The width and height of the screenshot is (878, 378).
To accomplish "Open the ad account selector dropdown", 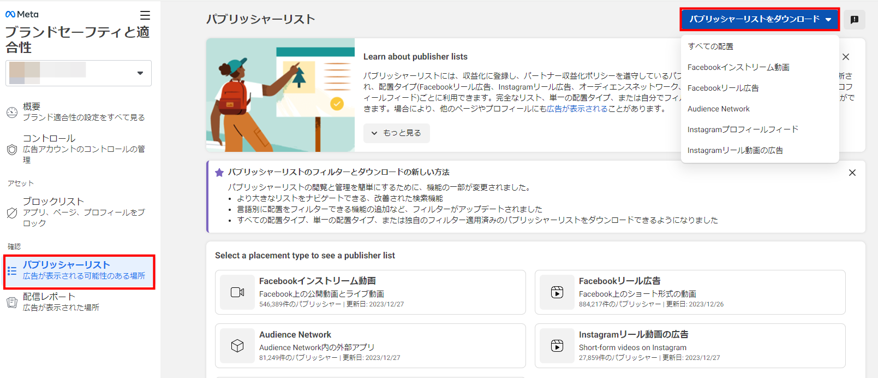I will tap(79, 73).
